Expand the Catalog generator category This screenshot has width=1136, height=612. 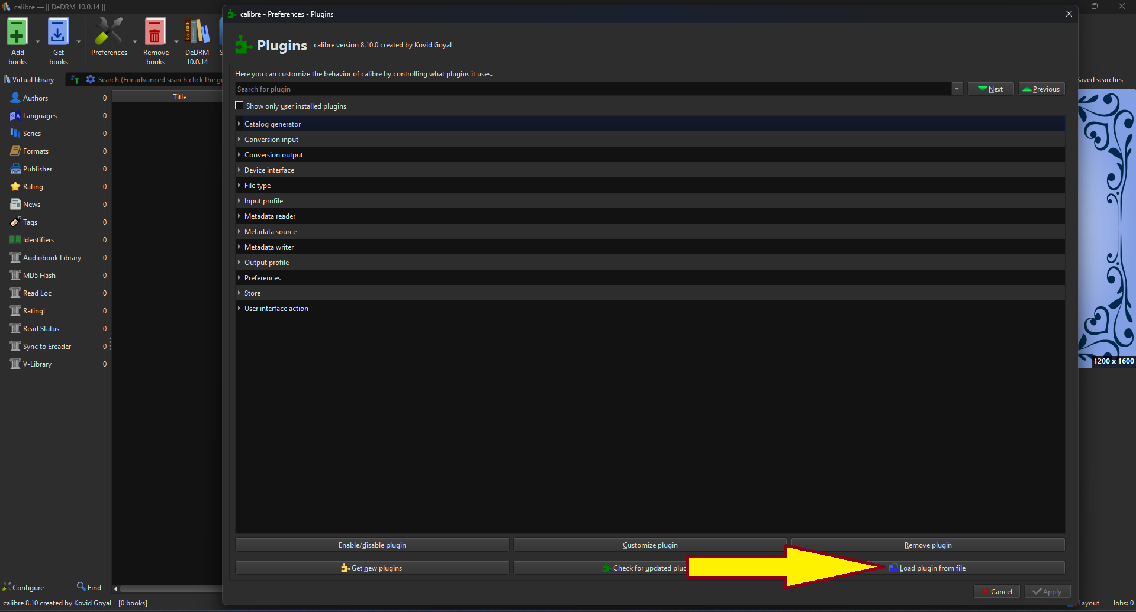pyautogui.click(x=239, y=124)
